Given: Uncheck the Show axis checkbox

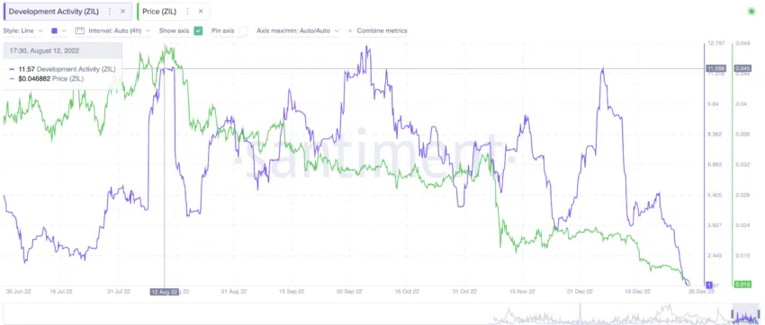Looking at the screenshot, I should 198,31.
